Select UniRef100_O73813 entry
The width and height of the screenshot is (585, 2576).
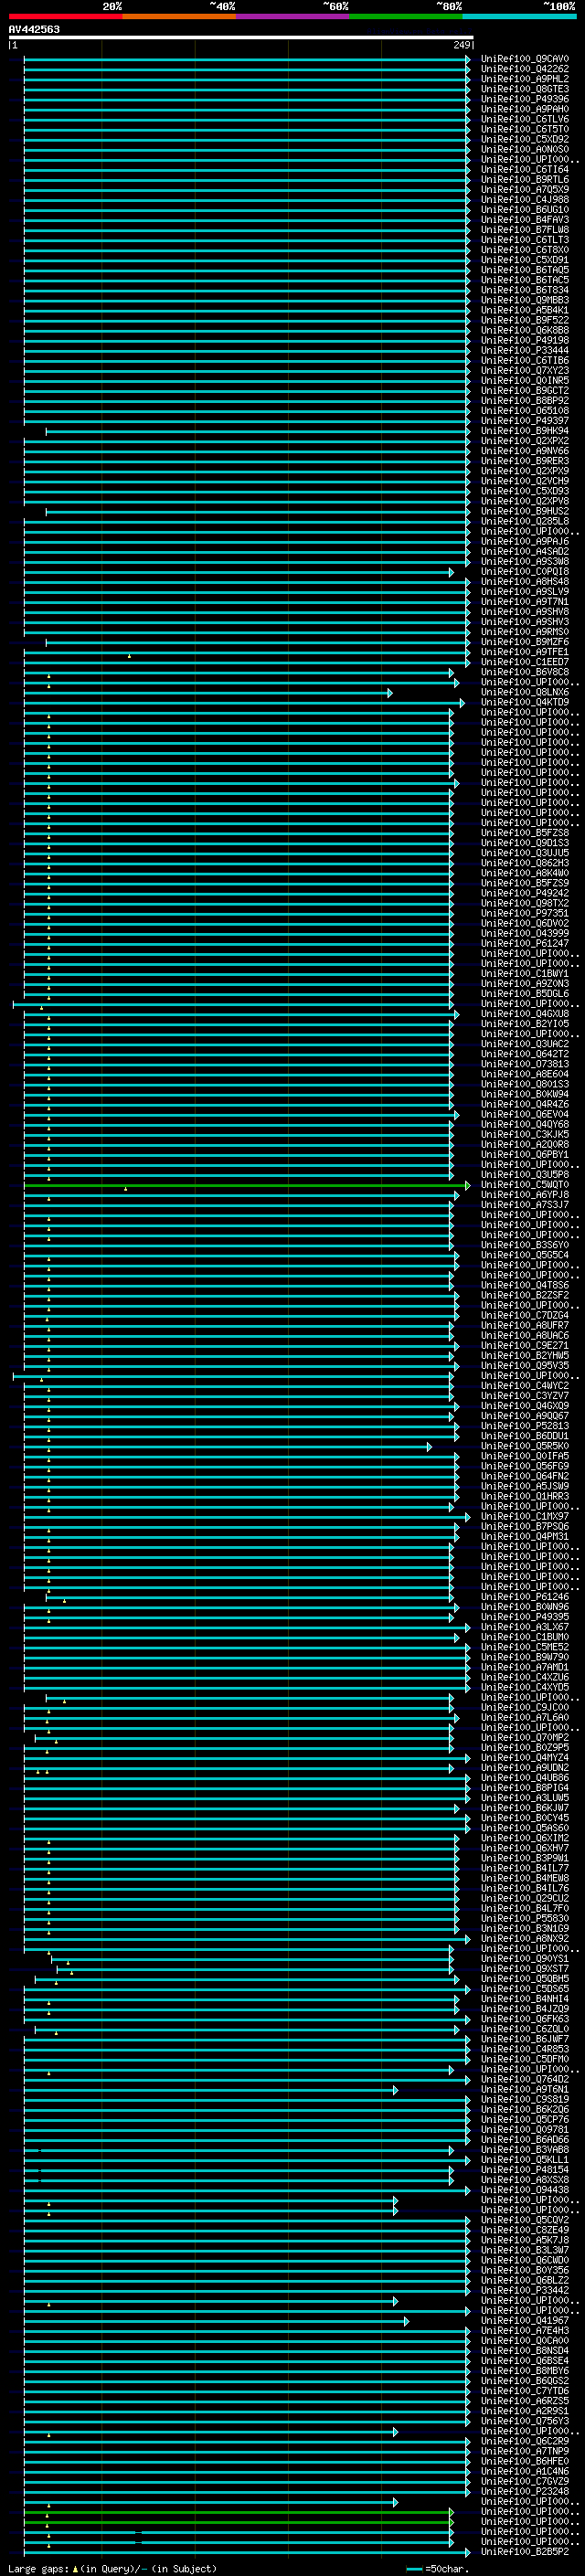524,1064
